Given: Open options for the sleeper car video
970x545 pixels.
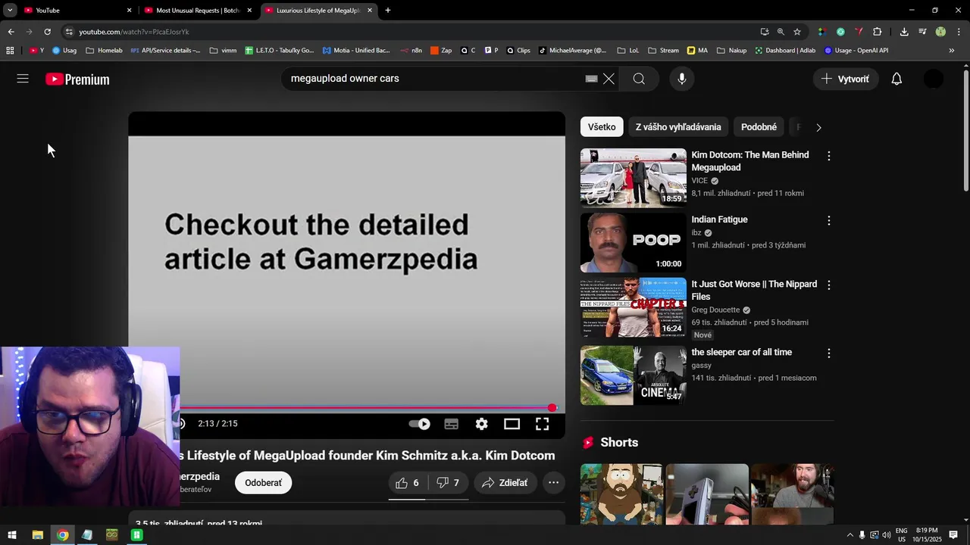Looking at the screenshot, I should (829, 353).
